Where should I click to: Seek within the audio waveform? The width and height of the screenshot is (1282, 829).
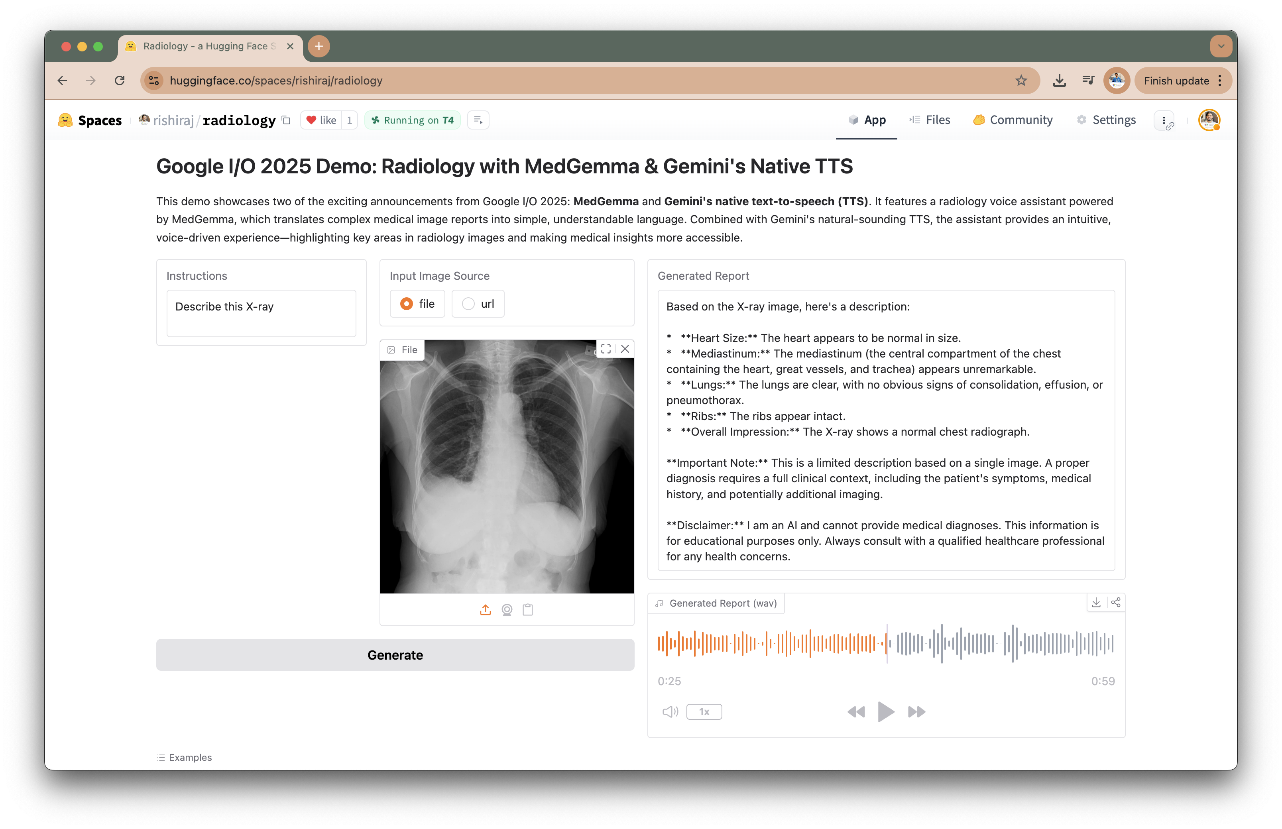tap(886, 643)
